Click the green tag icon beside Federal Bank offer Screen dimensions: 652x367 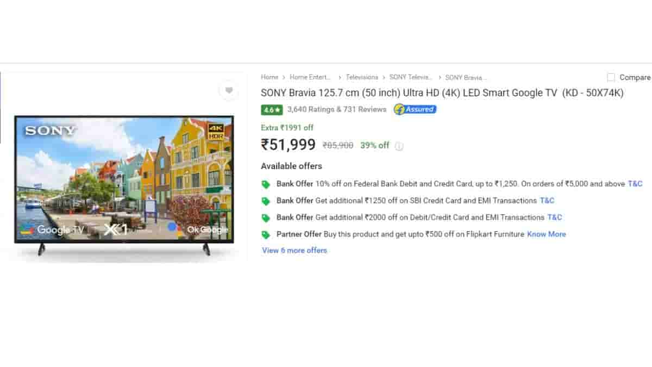coord(266,184)
